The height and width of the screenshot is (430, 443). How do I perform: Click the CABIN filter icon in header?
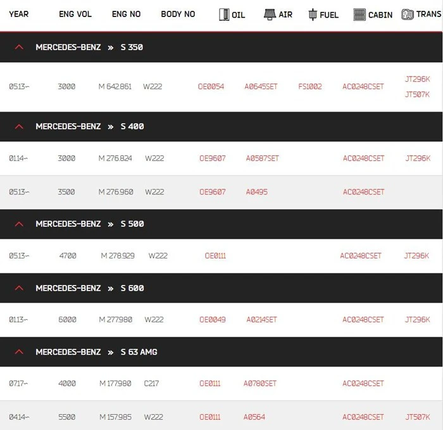[359, 15]
